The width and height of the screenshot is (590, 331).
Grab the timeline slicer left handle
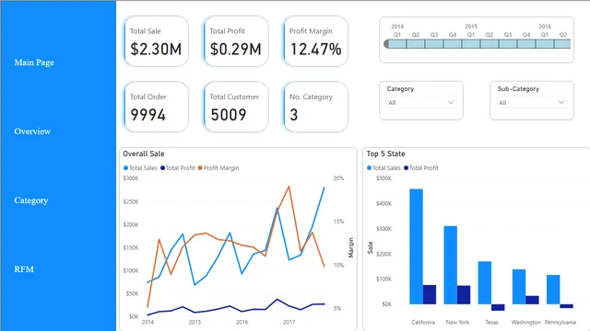coord(386,44)
